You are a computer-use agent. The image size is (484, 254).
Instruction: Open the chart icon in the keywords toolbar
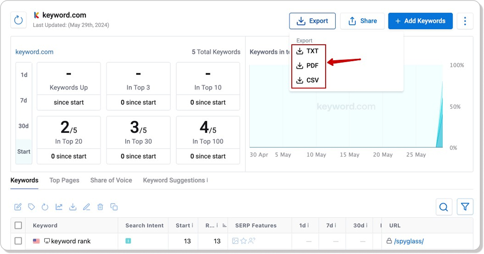pos(59,207)
